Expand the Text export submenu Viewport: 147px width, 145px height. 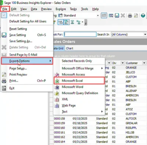[x=79, y=112]
